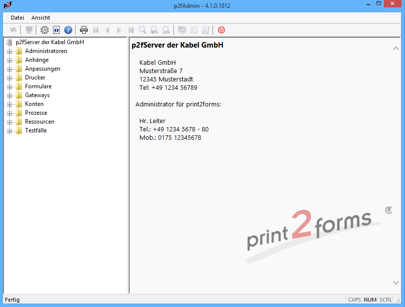
Task: Expand the Administratoren tree node
Action: pos(9,51)
